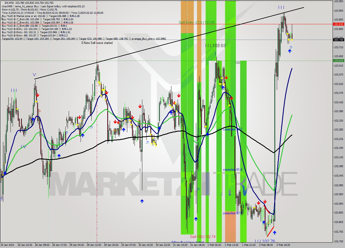Click the blue 'V' wave label near 26 Jan
This screenshot has width=345, height=248.
point(34,75)
